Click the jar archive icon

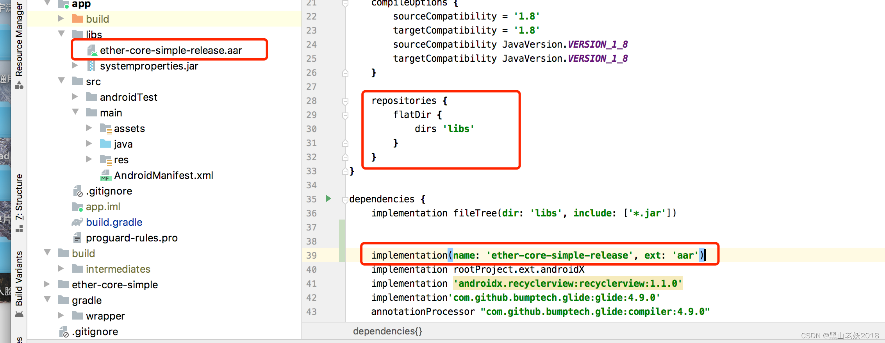91,66
